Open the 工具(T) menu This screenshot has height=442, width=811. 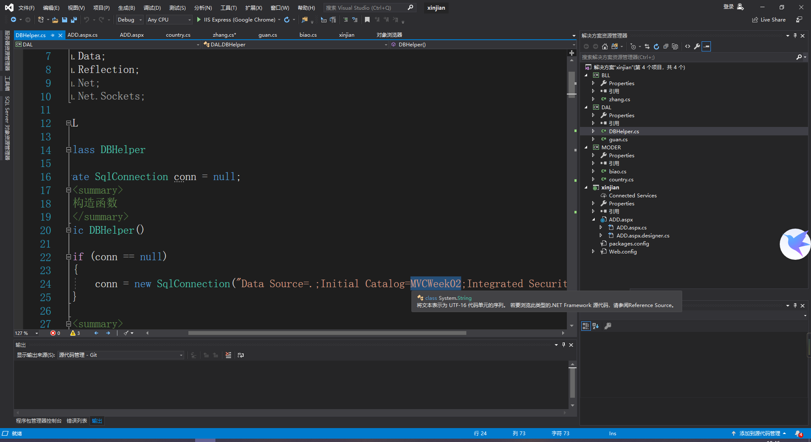229,8
